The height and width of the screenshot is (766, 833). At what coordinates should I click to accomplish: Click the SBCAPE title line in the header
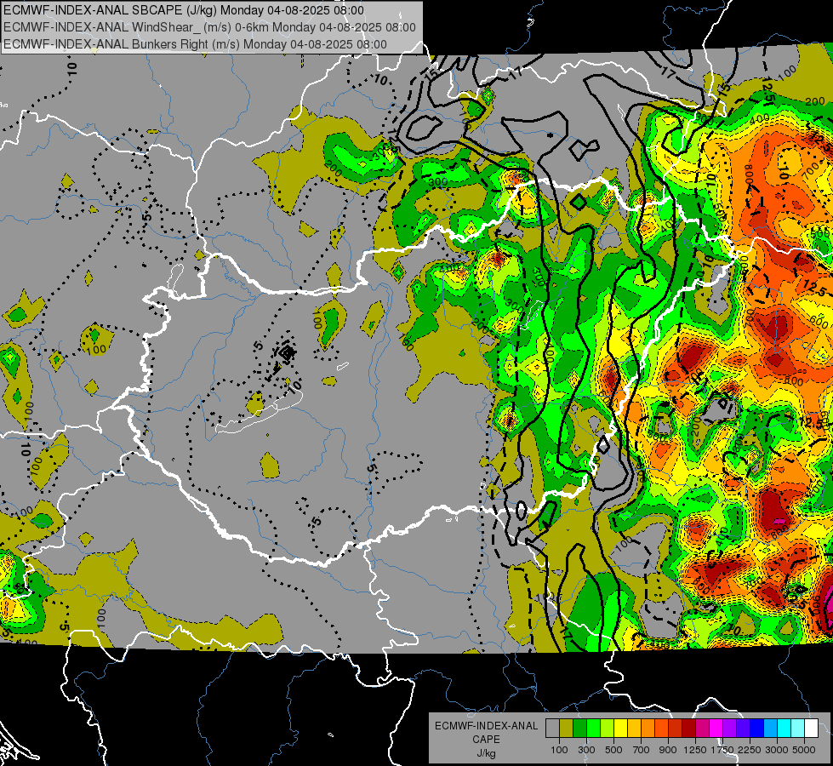click(184, 10)
